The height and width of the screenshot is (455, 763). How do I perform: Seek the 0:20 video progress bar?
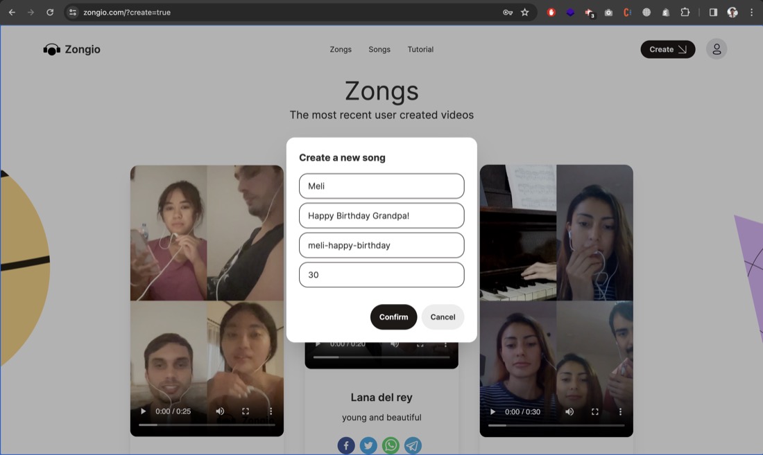381,357
